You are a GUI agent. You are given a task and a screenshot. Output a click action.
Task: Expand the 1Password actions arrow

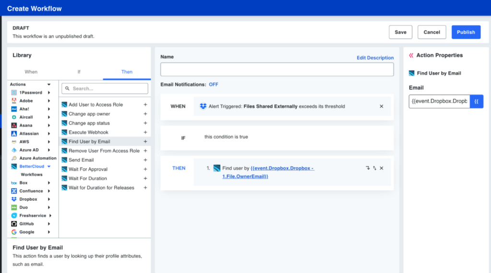click(49, 92)
